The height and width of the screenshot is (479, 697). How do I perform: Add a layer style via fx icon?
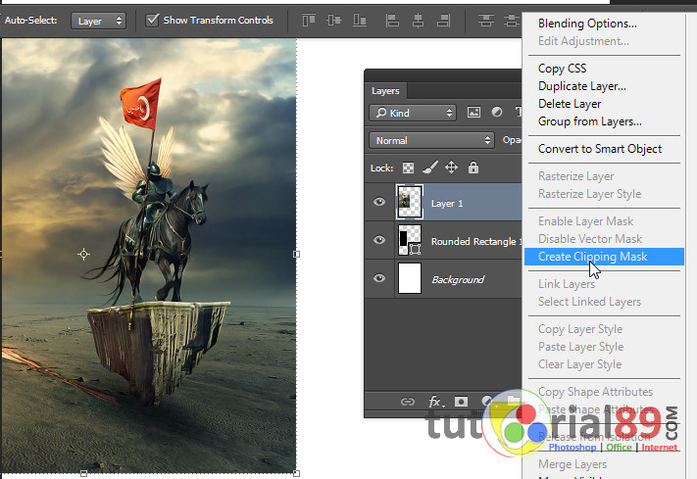point(436,402)
